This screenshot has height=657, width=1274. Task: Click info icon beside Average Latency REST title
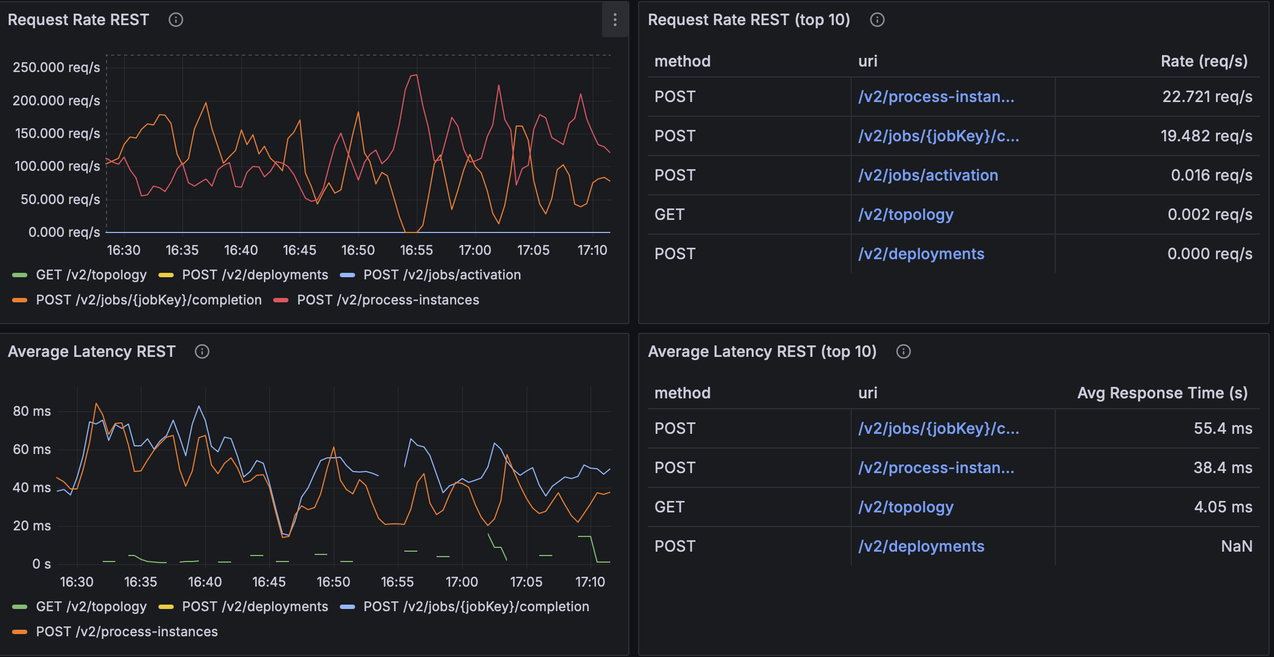pos(202,351)
